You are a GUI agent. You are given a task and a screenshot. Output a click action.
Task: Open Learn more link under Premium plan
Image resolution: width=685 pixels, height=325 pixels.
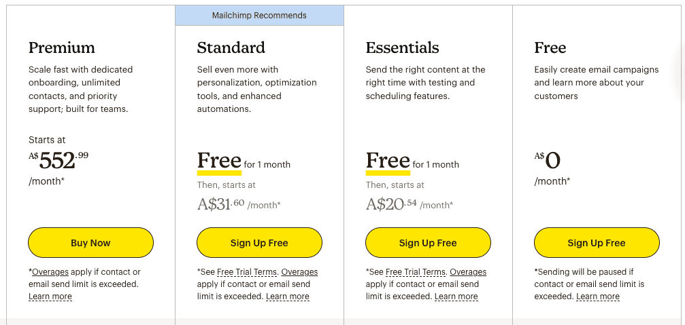50,297
